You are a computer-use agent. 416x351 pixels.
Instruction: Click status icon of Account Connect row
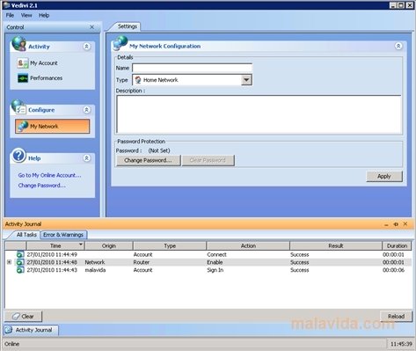pos(20,254)
